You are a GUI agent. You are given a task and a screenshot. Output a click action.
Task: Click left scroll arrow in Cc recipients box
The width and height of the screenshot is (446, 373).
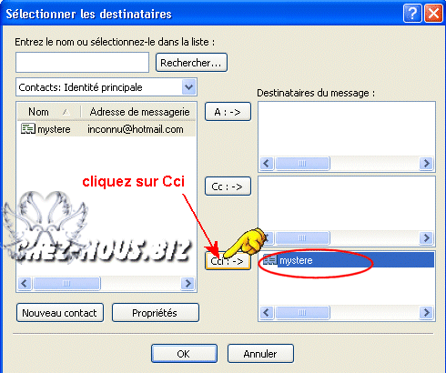[x=267, y=237]
